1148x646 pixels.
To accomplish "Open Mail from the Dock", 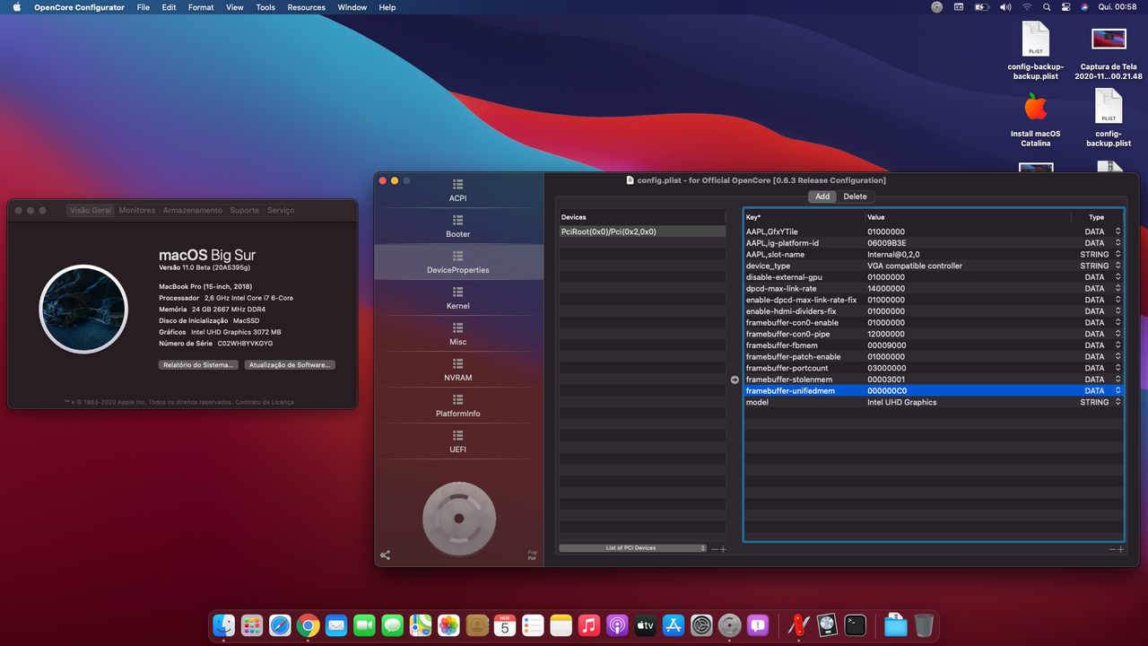I will (336, 625).
